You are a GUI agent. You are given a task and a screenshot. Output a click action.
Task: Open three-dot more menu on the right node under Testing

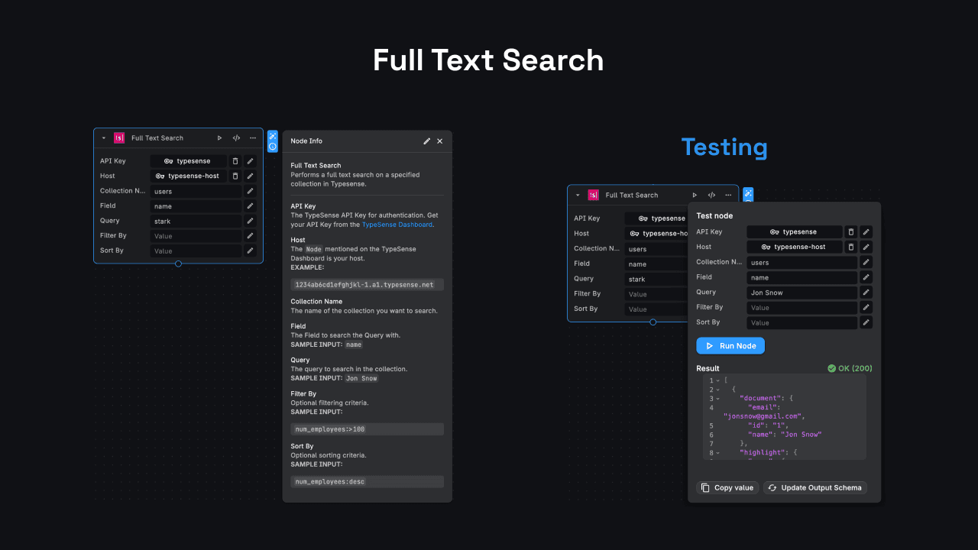[x=728, y=196]
